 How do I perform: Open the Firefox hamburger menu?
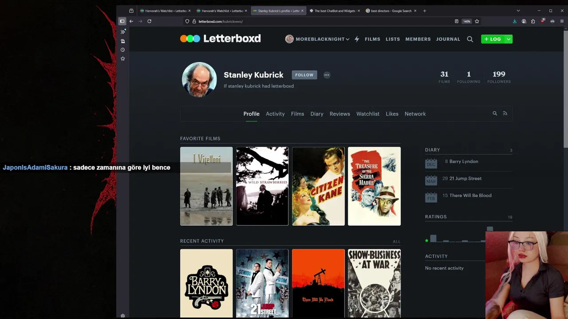click(x=562, y=21)
